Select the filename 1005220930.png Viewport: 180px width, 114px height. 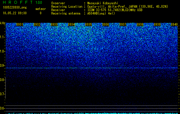[15, 8]
